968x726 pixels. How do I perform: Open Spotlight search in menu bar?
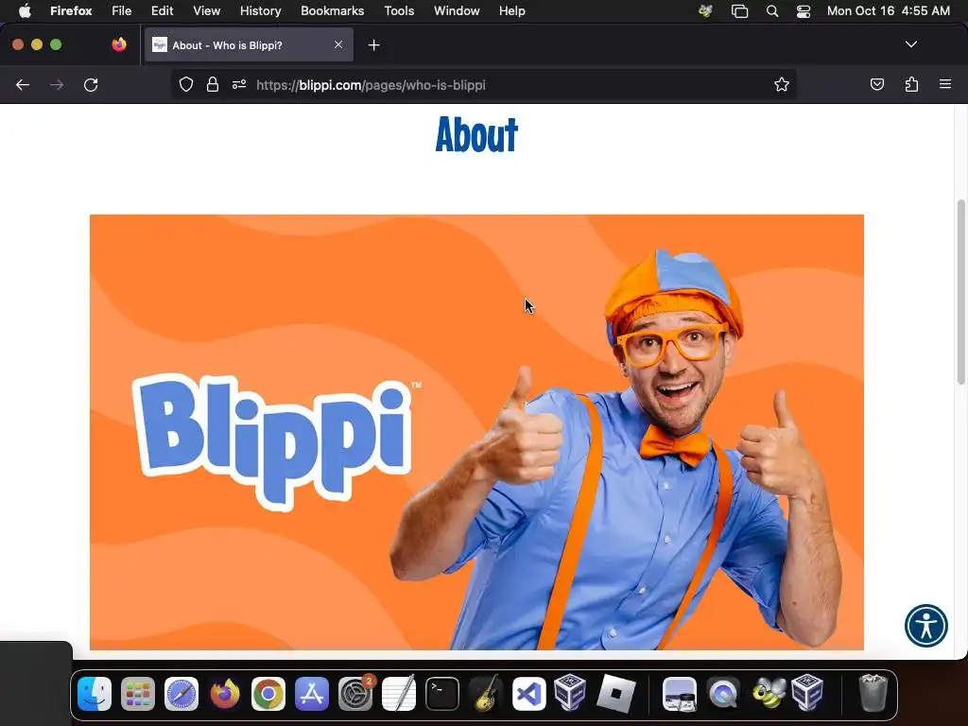point(771,11)
